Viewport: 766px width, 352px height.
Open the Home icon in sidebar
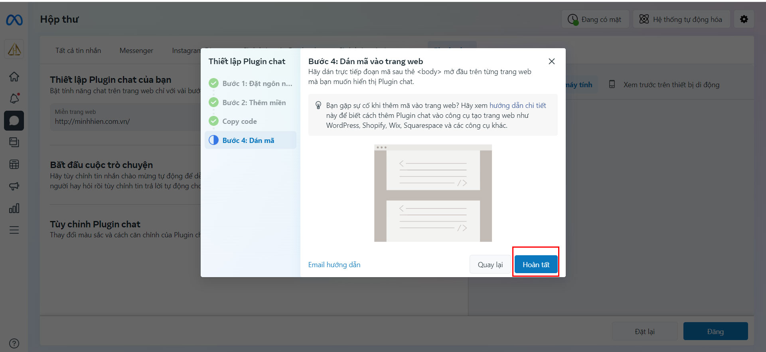click(14, 76)
